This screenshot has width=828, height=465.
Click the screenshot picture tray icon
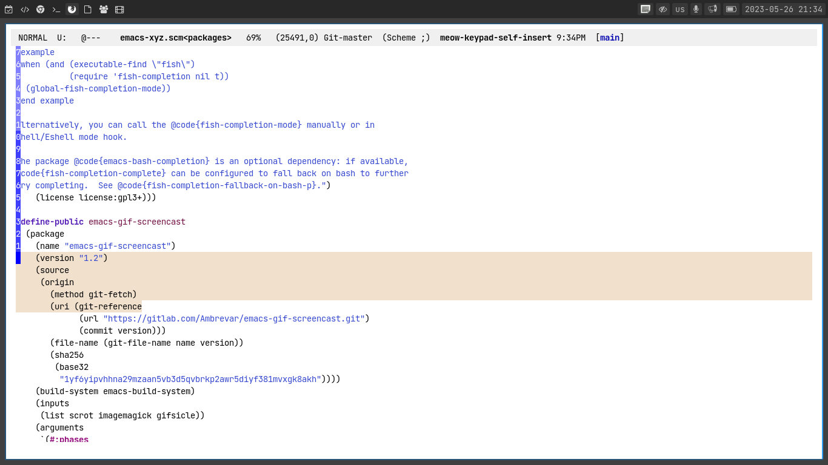(646, 9)
